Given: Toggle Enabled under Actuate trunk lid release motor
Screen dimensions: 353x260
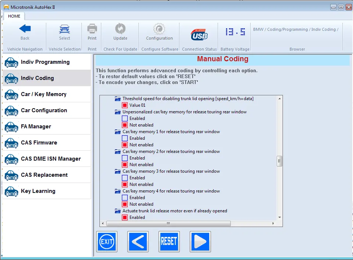Looking at the screenshot, I should point(125,217).
